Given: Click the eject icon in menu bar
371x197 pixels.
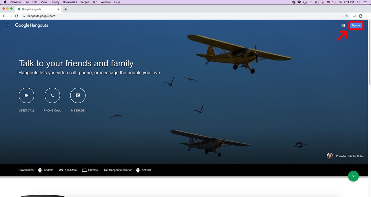Looking at the screenshot, I should (x=311, y=2).
